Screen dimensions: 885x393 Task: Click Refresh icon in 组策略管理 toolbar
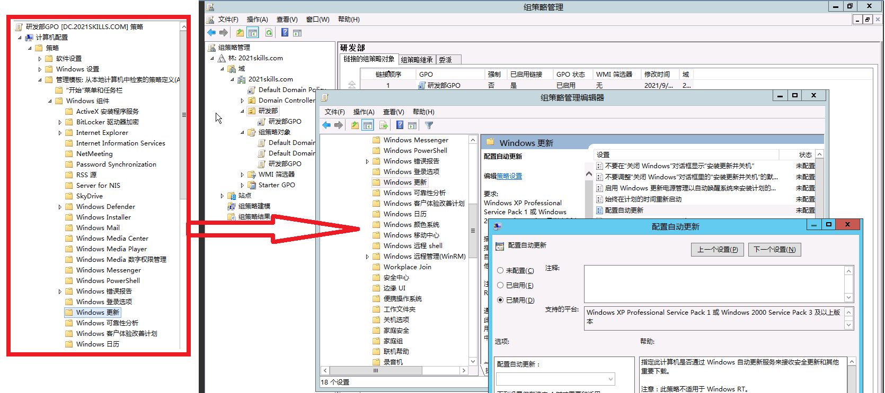click(x=269, y=33)
